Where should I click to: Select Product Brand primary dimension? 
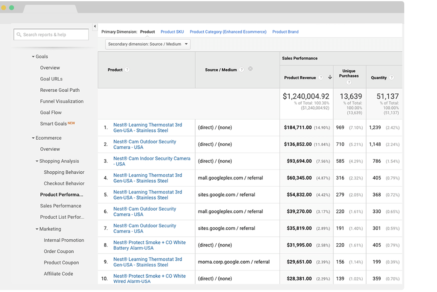click(x=285, y=32)
